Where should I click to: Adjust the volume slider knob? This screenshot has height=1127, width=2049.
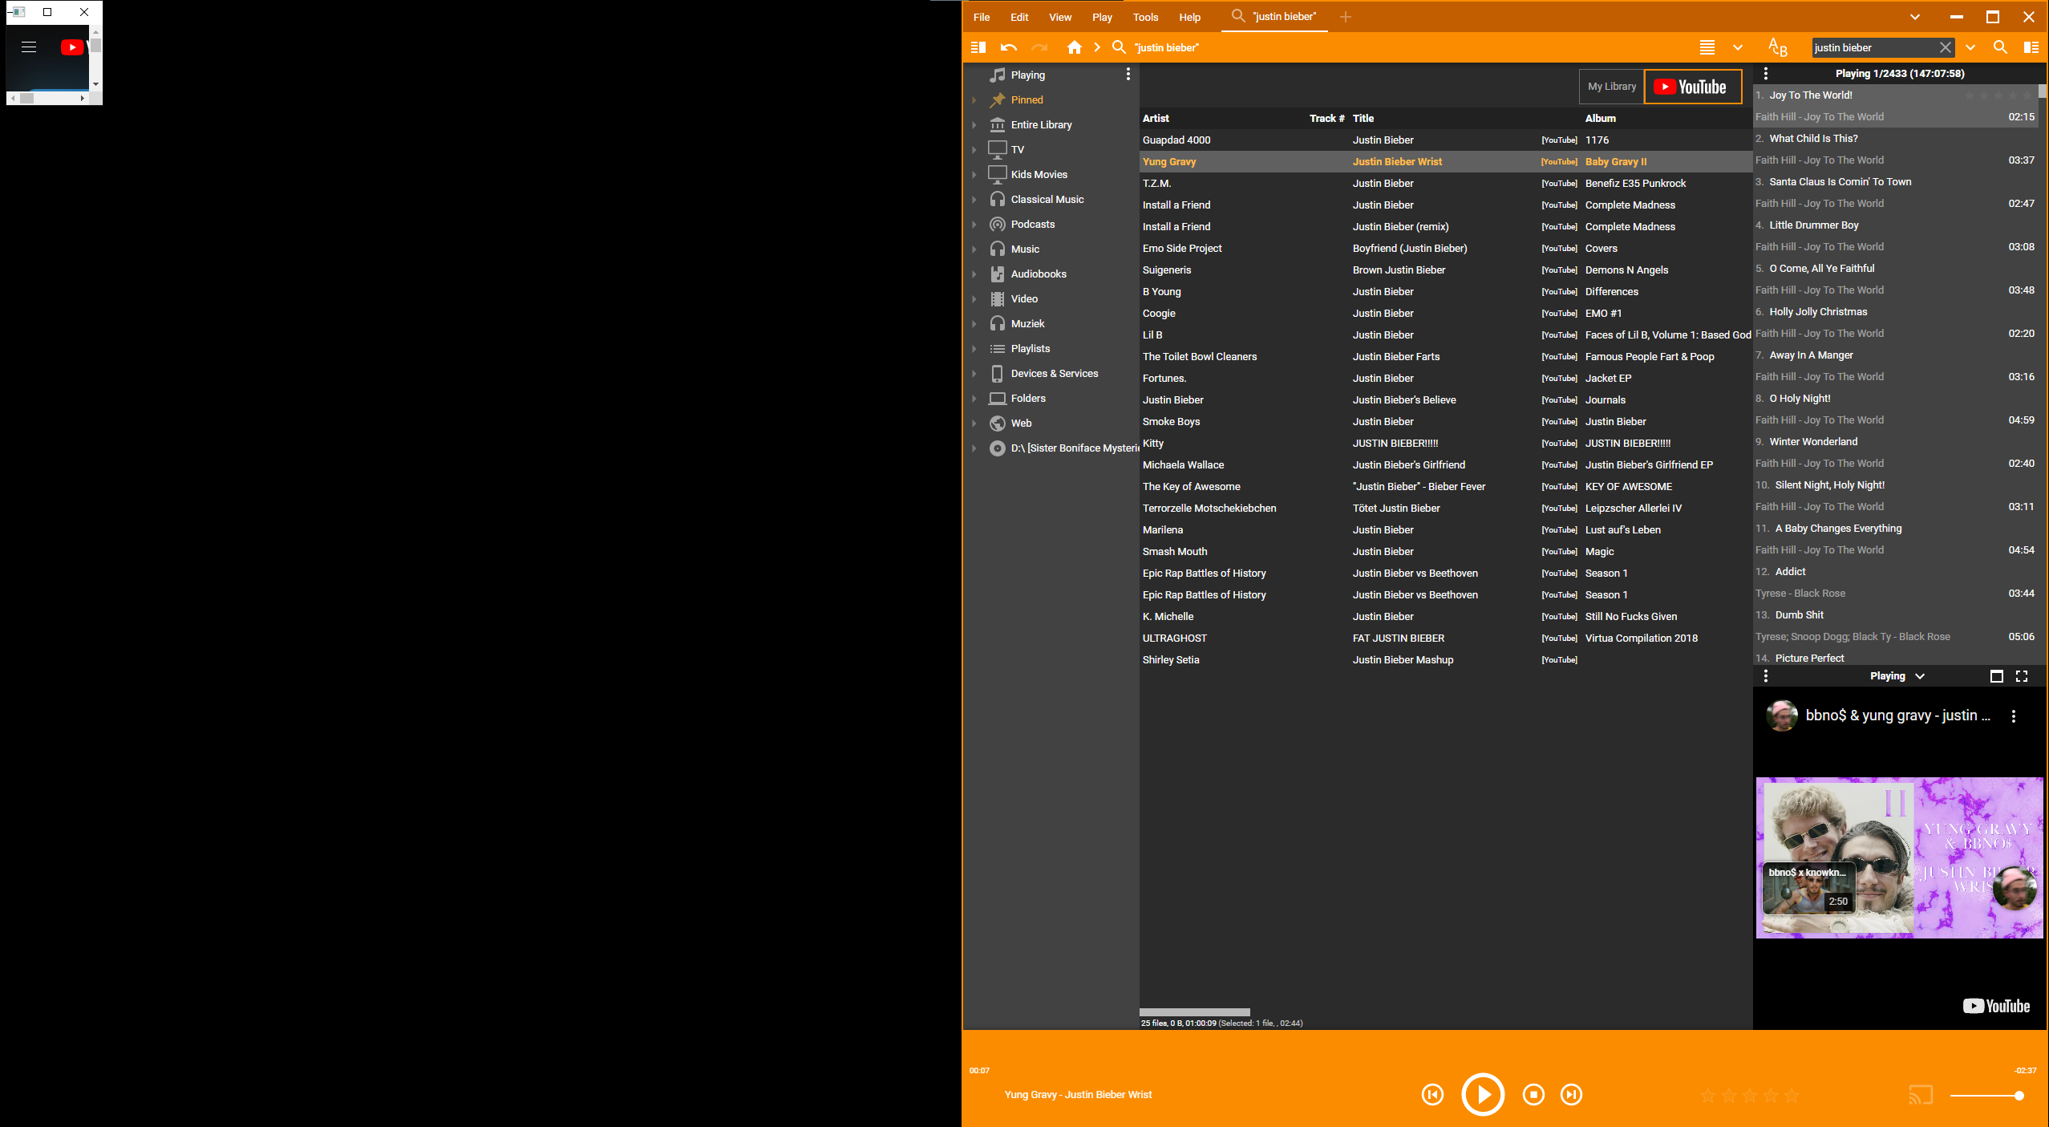pyautogui.click(x=2019, y=1095)
